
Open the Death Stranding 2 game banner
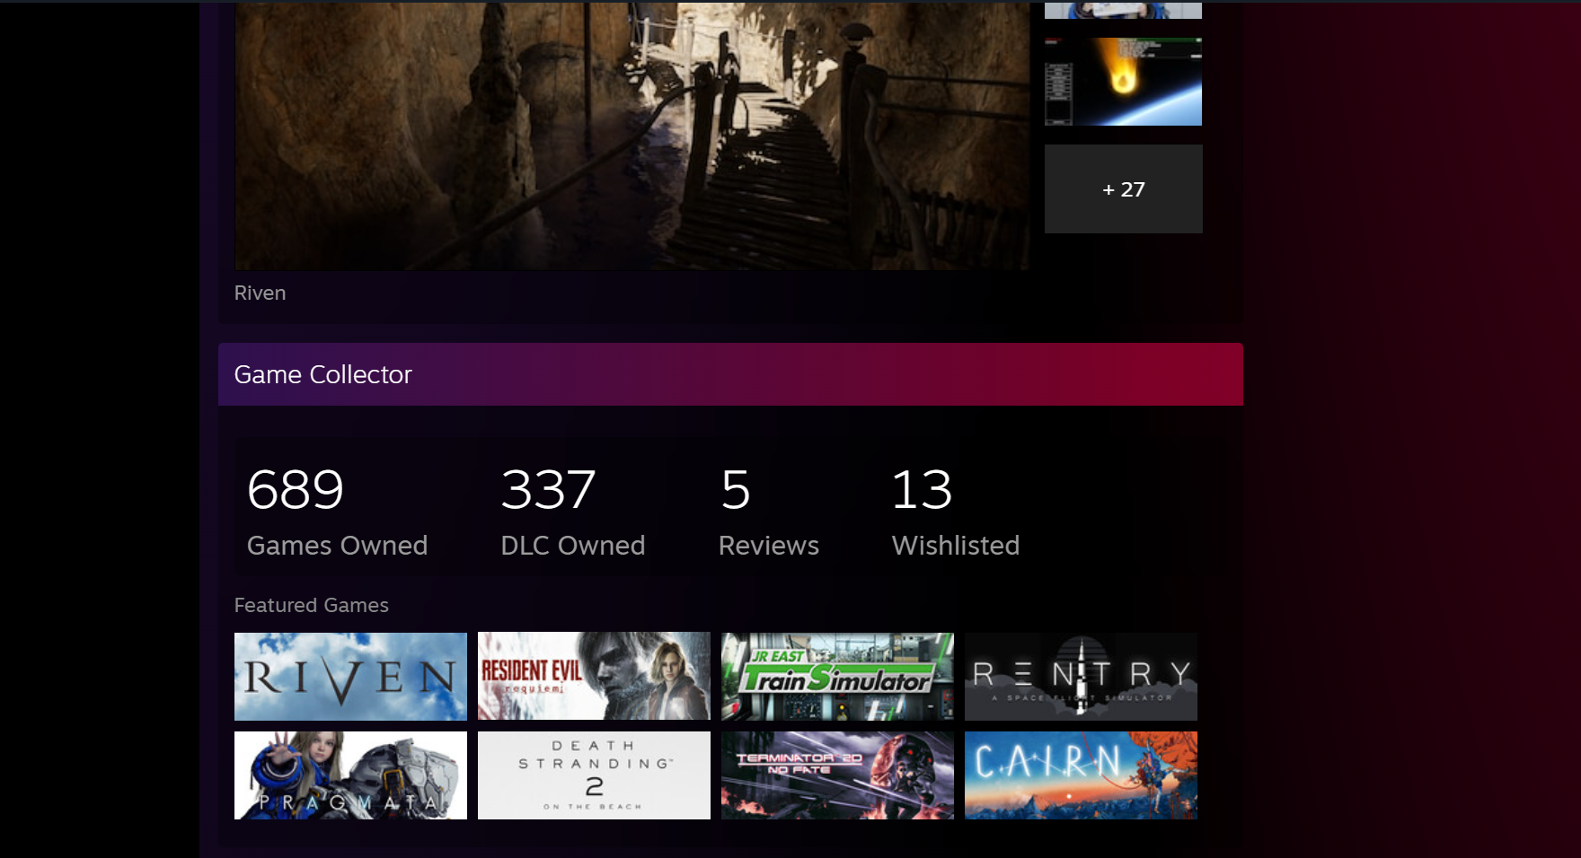tap(594, 775)
